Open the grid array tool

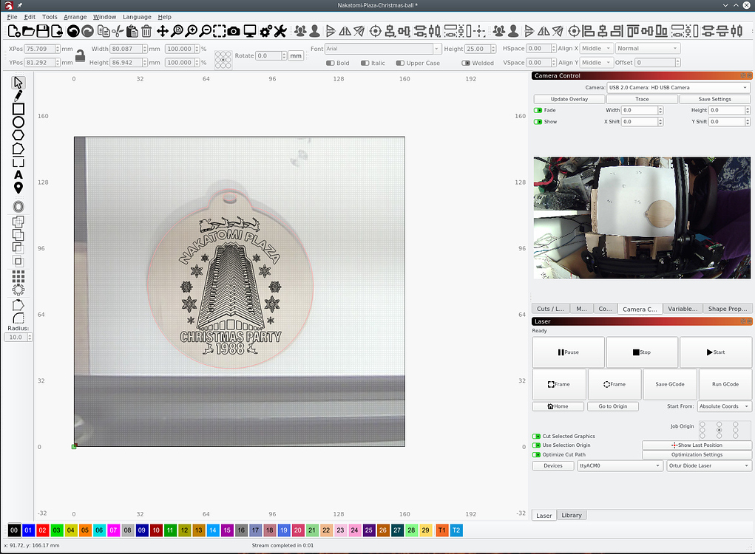[18, 276]
